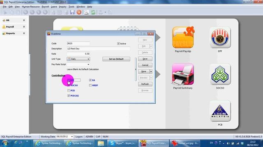Open the Skype taskbar button
263x147 pixels.
point(122,143)
